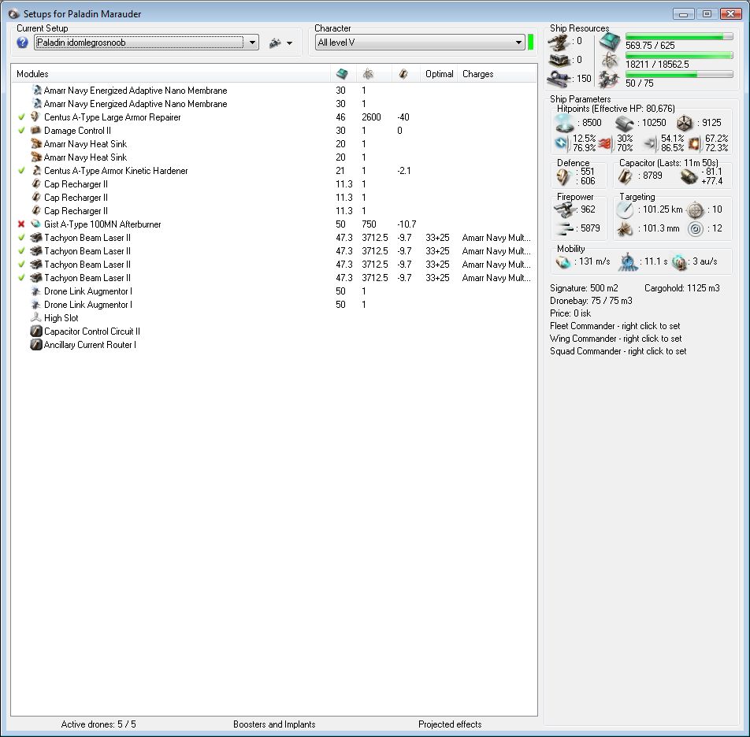Select the first Drone Link Augmentor I row

[x=274, y=291]
